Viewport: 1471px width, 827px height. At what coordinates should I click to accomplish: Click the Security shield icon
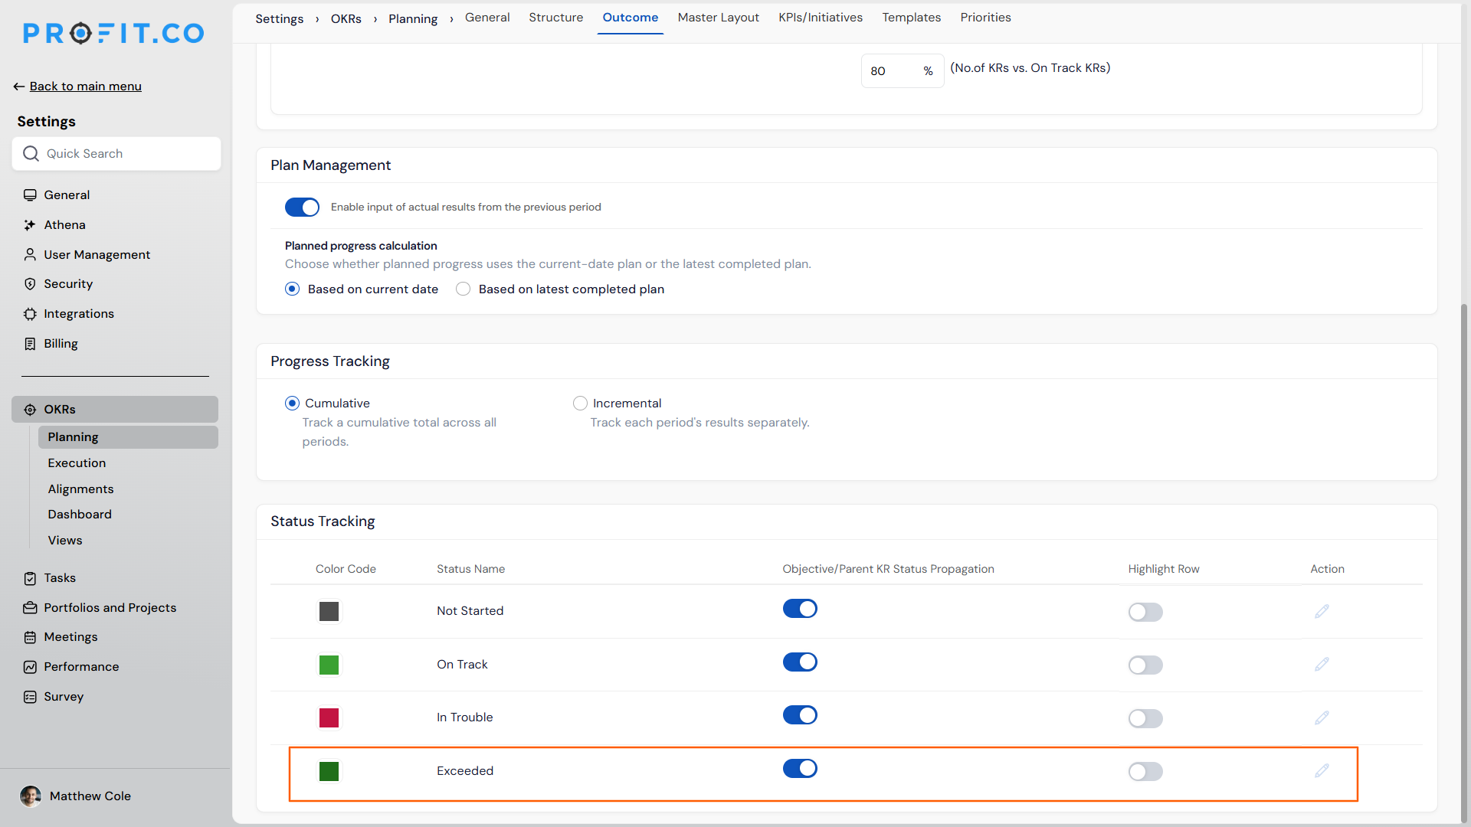point(30,284)
